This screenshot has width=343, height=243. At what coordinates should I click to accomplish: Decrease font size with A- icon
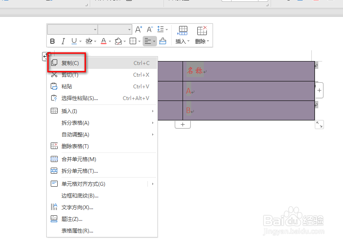click(150, 29)
